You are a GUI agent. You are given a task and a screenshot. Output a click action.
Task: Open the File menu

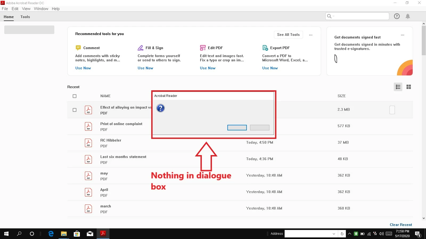pos(5,8)
